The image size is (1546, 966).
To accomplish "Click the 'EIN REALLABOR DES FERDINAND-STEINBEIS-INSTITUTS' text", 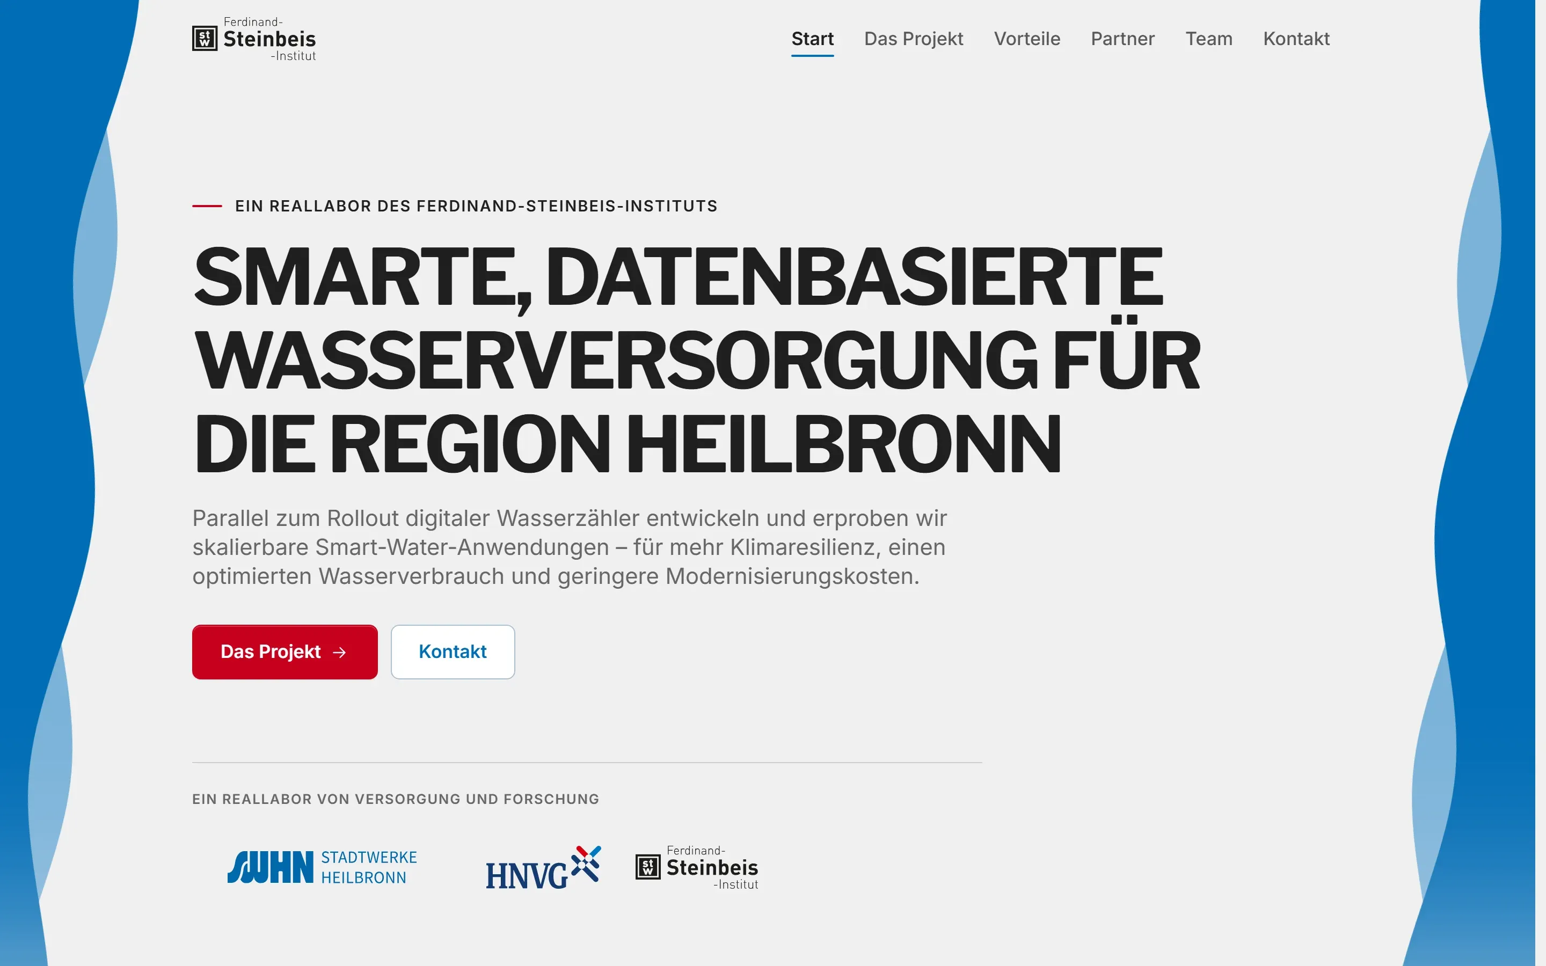I will click(x=476, y=206).
